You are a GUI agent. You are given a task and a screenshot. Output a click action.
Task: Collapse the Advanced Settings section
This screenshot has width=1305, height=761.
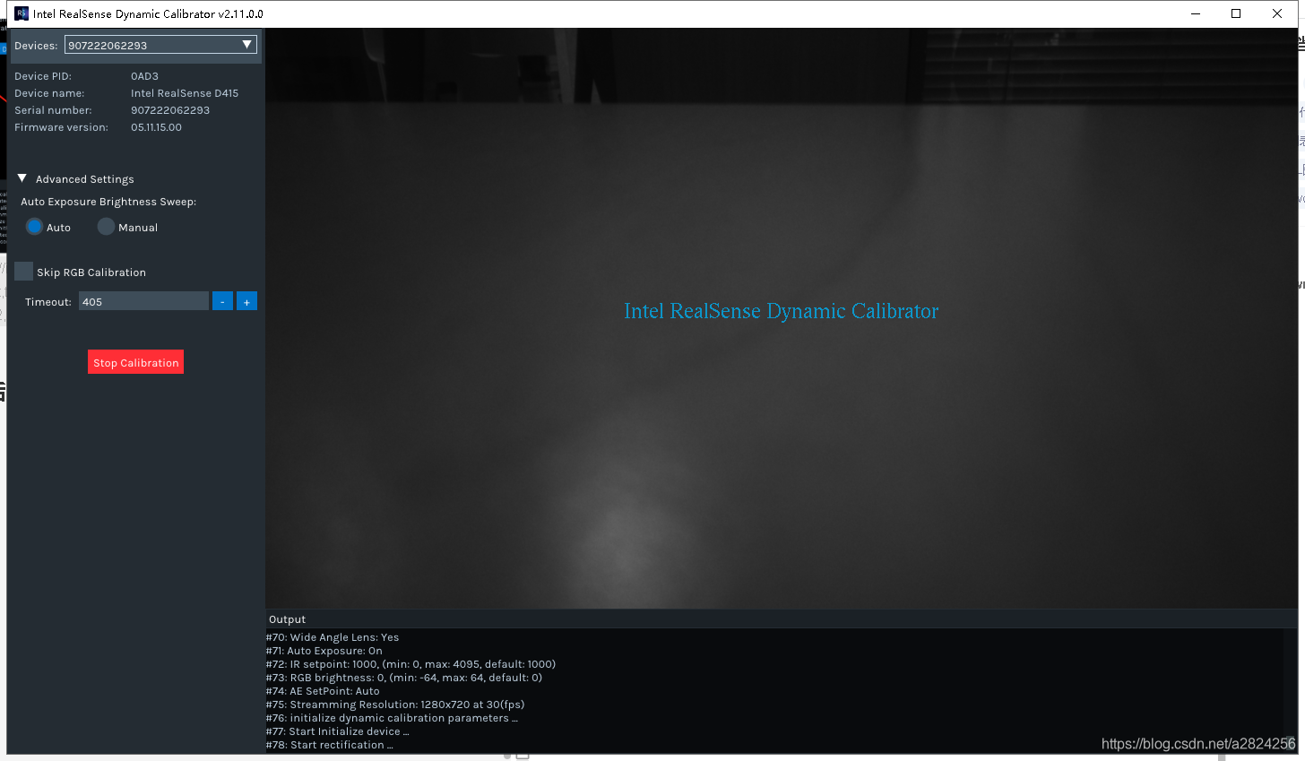(x=22, y=178)
